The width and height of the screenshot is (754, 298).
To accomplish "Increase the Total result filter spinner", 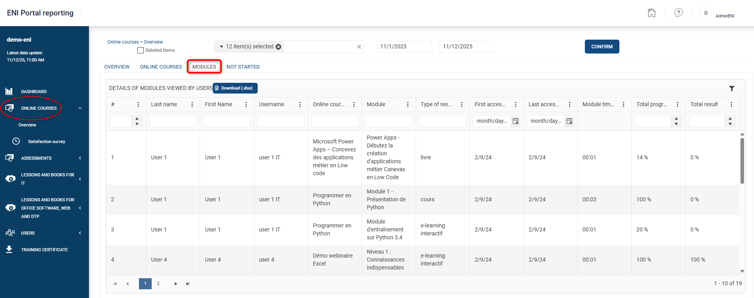I will coord(730,118).
